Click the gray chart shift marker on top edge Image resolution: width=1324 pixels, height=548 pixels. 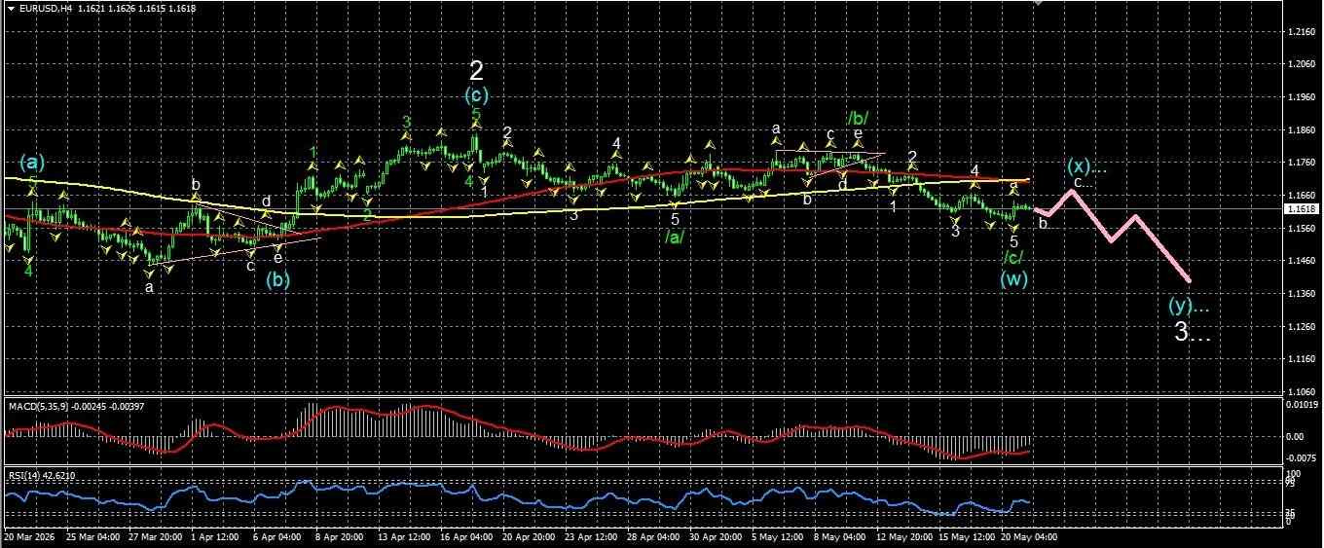coord(1039,3)
